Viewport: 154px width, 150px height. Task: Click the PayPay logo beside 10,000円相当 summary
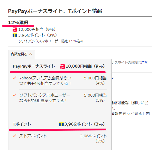[15, 30]
